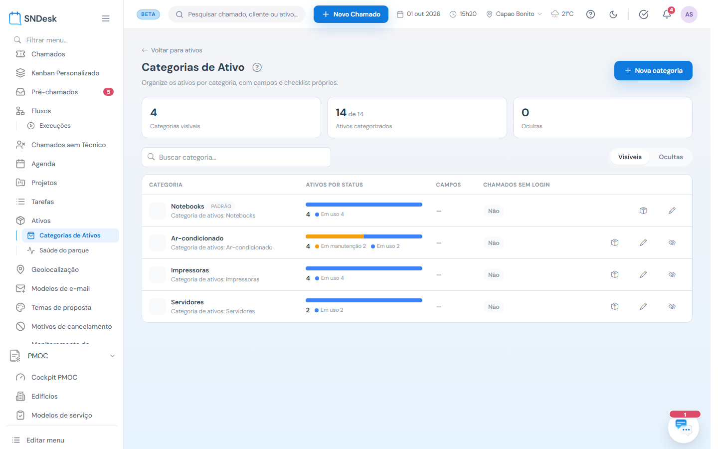Screen dimensions: 718x449
Task: Select the Visíveis tab
Action: click(630, 157)
